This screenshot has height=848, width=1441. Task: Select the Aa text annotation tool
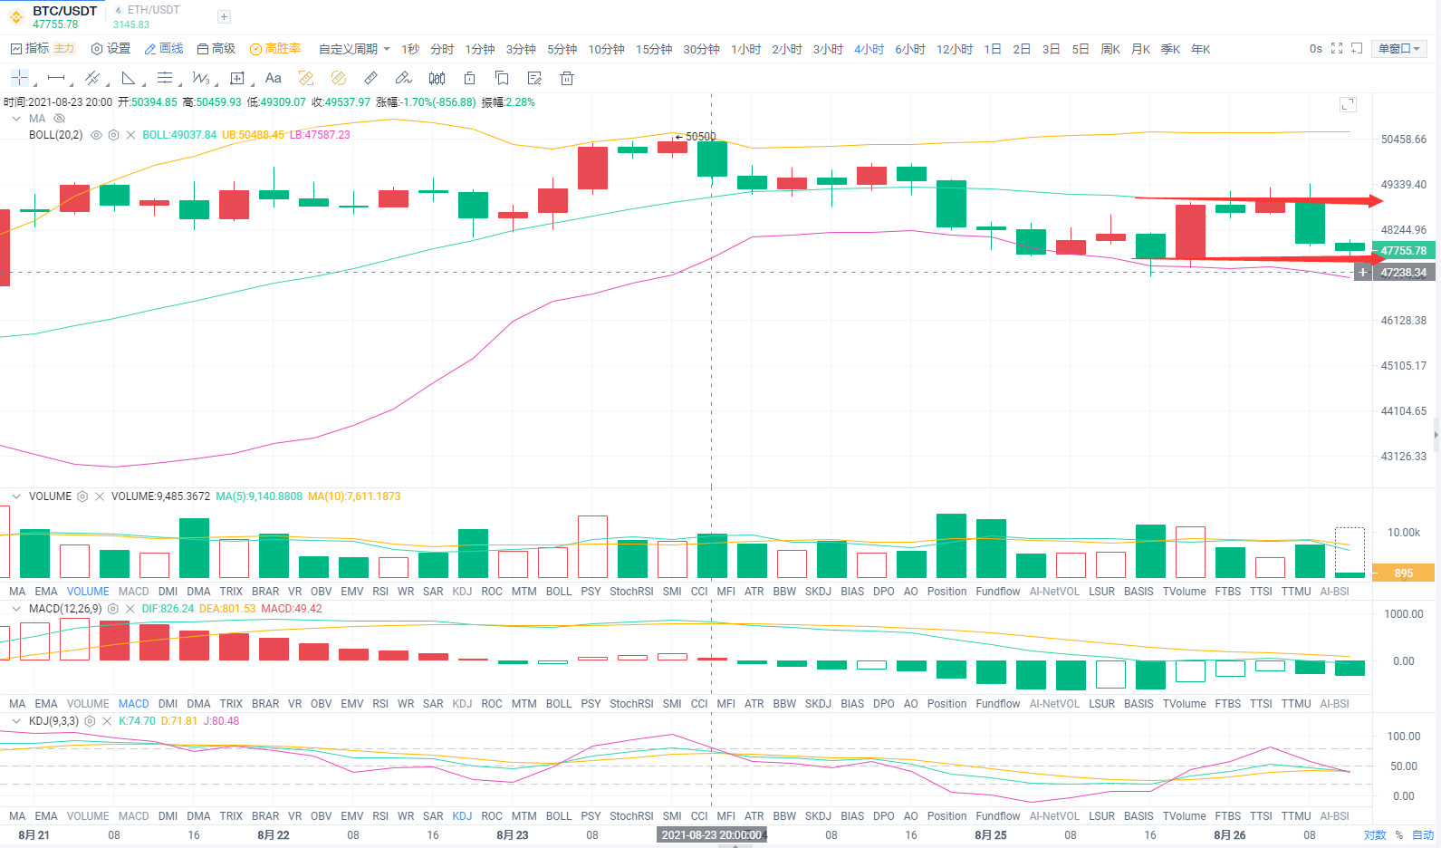274,78
